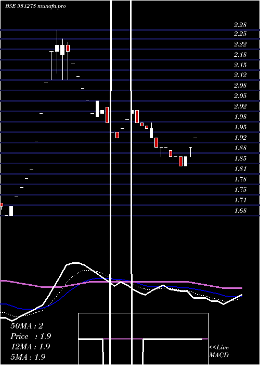Click the 1.81 price axis value
The width and height of the screenshot is (260, 365).
240,169
